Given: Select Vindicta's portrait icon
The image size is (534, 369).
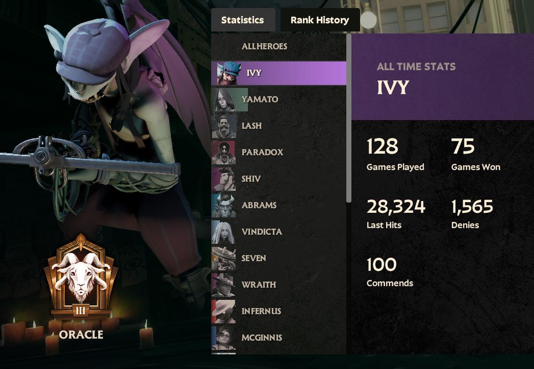Looking at the screenshot, I should (224, 232).
